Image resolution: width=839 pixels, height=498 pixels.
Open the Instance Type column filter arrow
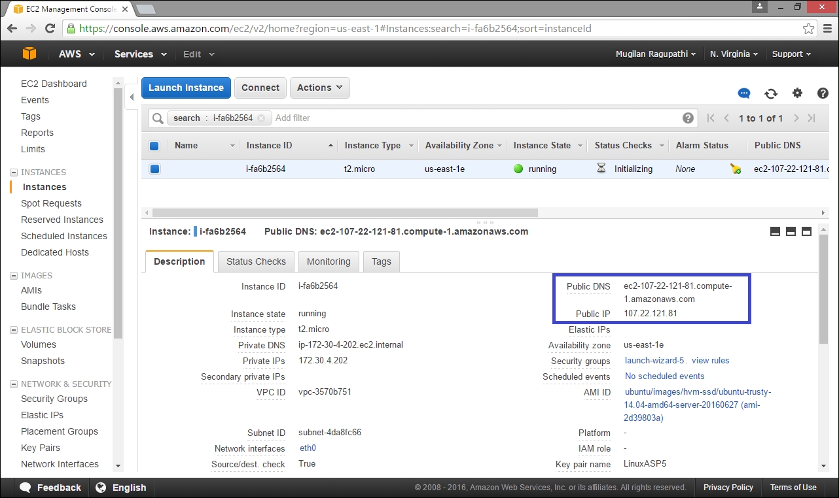tap(411, 146)
